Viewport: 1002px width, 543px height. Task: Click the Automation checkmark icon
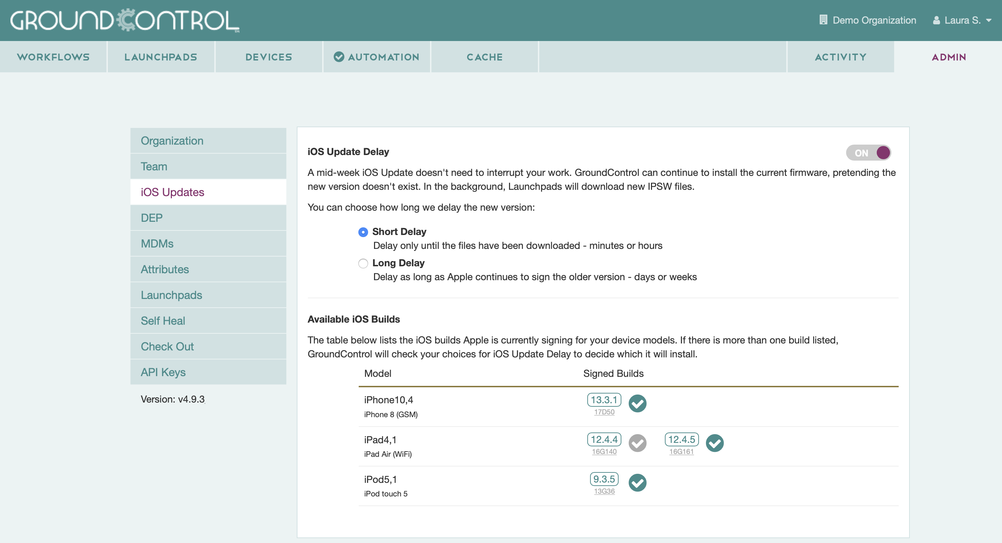point(339,57)
